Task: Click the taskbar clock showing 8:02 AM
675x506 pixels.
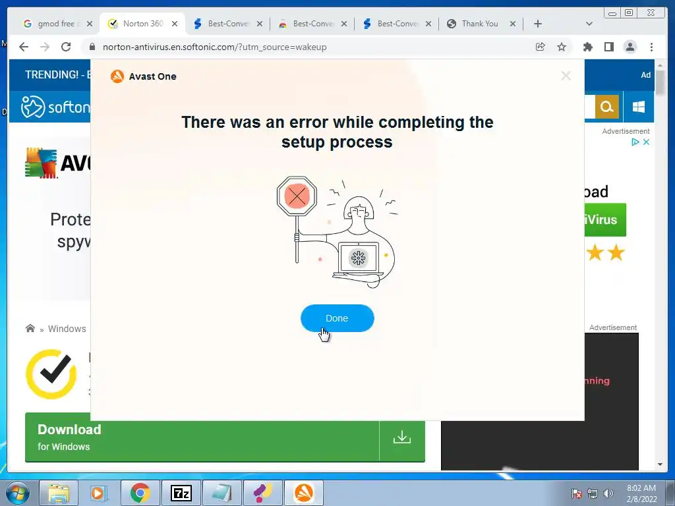Action: coord(641,493)
